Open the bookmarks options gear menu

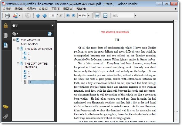15,34
